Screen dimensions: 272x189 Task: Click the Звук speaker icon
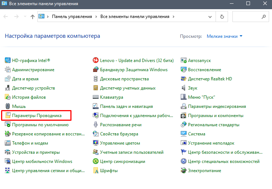point(184,88)
